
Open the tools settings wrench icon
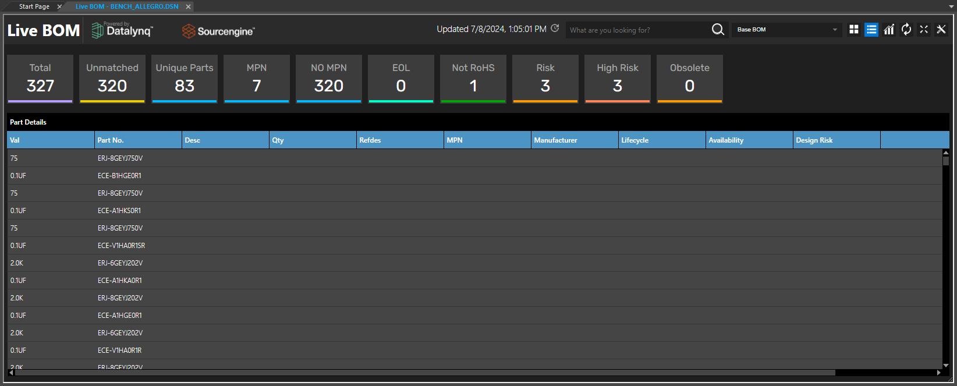[x=941, y=29]
